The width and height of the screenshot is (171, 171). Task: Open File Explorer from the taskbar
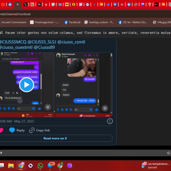(x=11, y=165)
